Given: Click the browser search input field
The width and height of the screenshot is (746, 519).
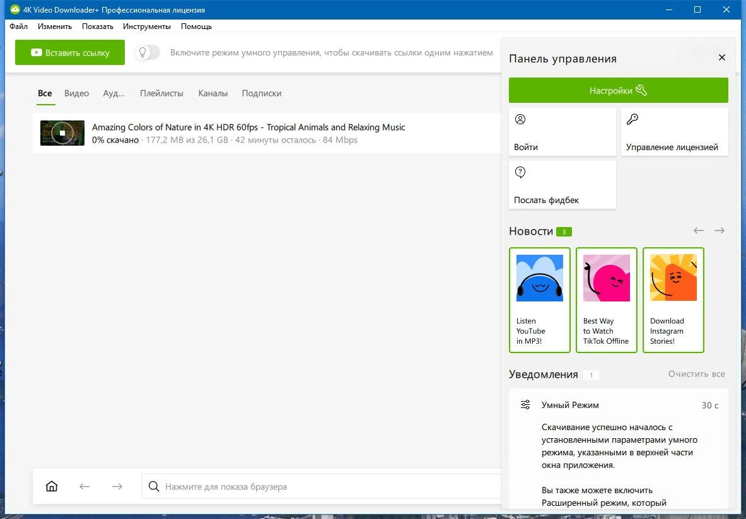Looking at the screenshot, I should pyautogui.click(x=322, y=486).
